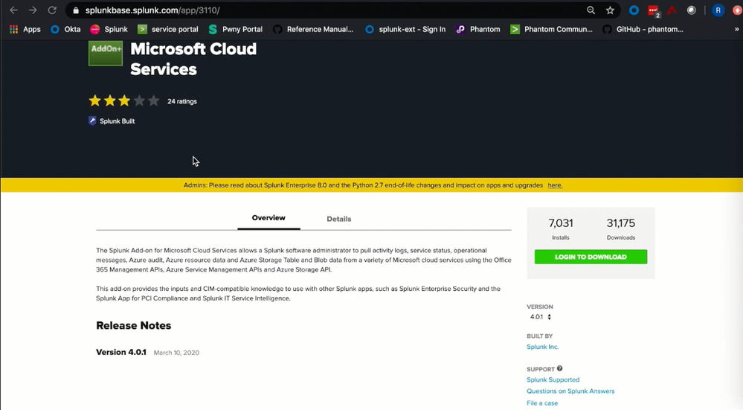
Task: Open the Splunk Supported link
Action: pyautogui.click(x=553, y=379)
